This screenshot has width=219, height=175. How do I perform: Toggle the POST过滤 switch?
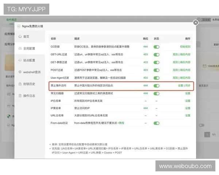pos(157,70)
